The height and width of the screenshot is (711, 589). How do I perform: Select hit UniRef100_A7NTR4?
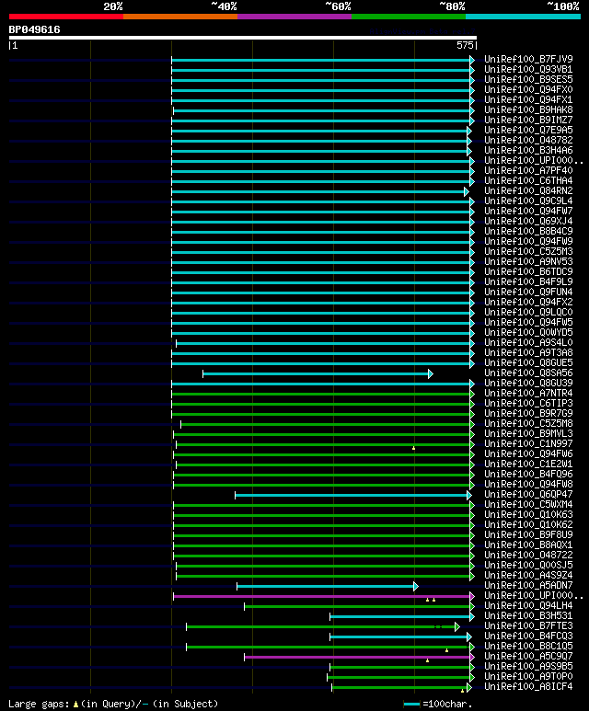528,393
